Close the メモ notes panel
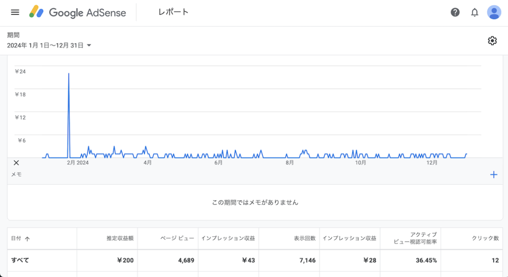 [x=16, y=163]
